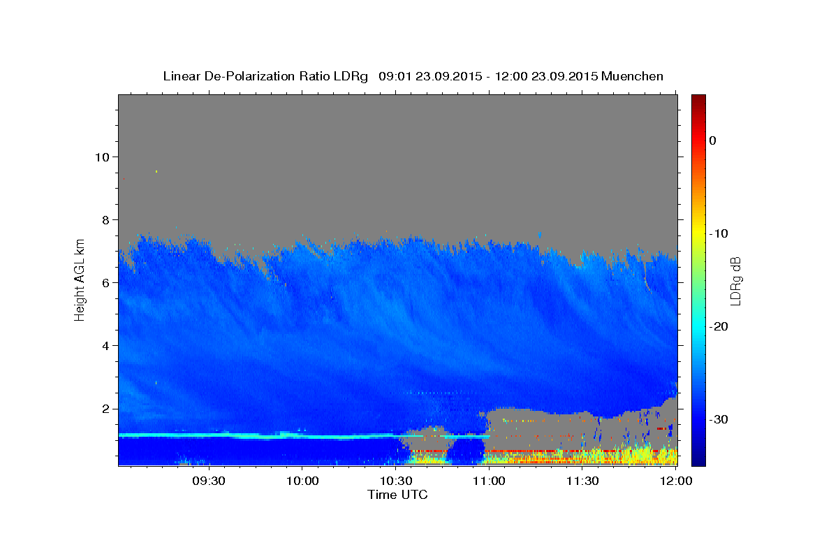This screenshot has width=838, height=559.
Task: Click the dark red top of the colorbar
Action: [x=698, y=101]
